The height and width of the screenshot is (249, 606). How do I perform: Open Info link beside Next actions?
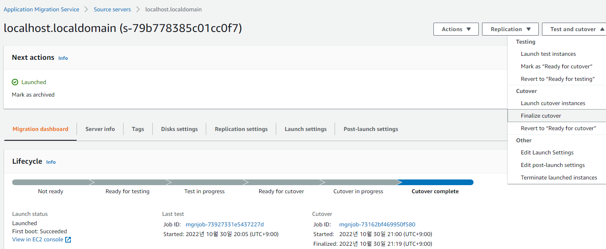pyautogui.click(x=63, y=58)
